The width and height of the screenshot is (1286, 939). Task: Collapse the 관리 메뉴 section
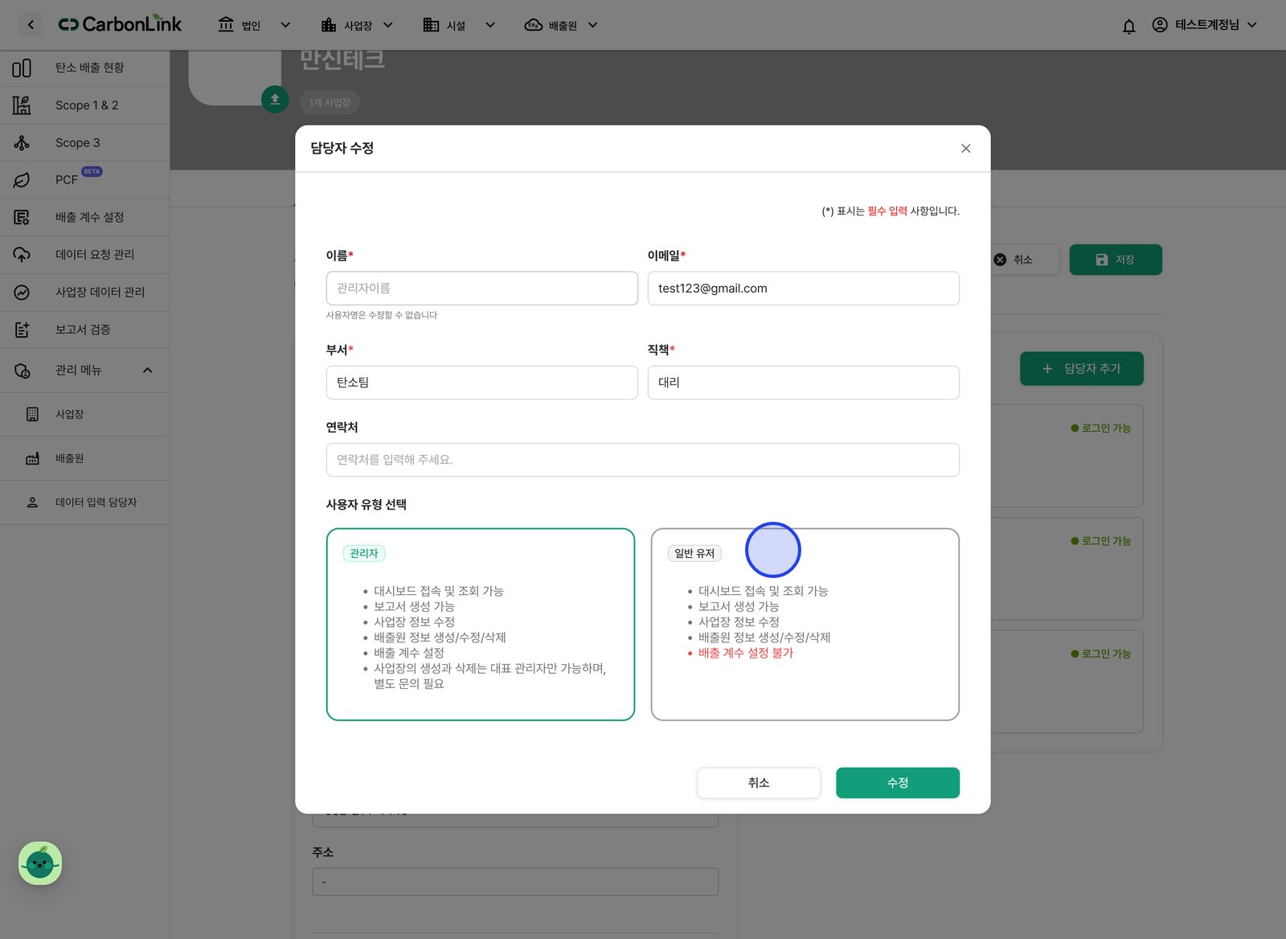click(147, 371)
